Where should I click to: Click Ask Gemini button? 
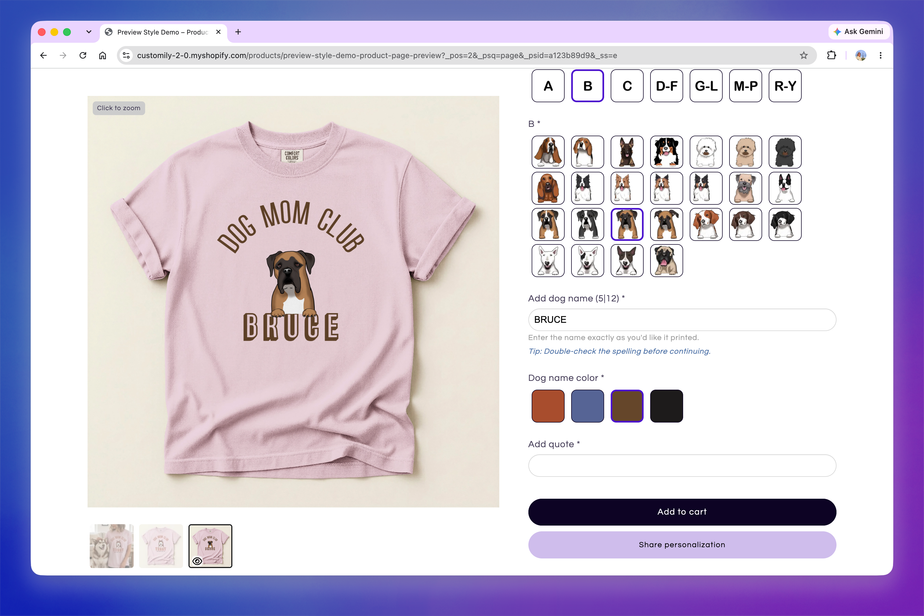[x=858, y=32]
